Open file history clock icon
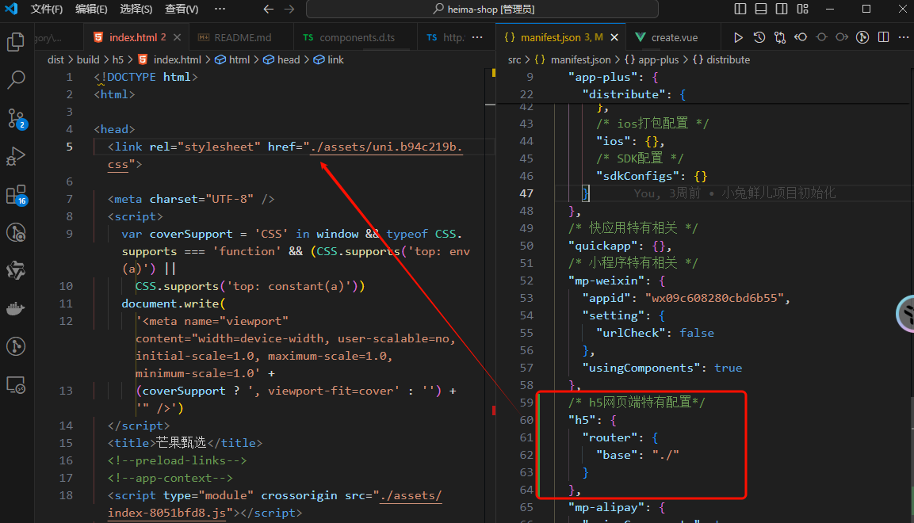 pos(759,37)
